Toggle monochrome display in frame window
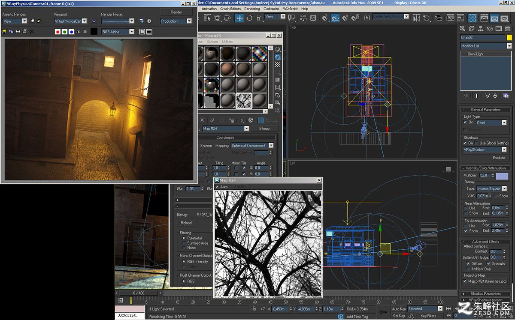Image resolution: width=515 pixels, height=320 pixels. click(x=85, y=32)
